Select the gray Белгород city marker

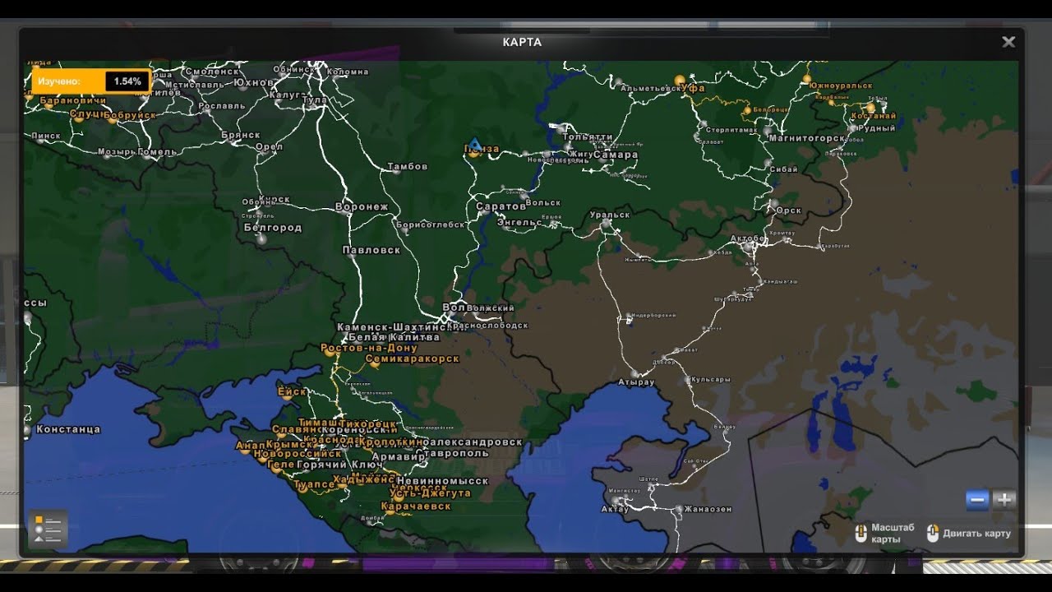tap(261, 239)
